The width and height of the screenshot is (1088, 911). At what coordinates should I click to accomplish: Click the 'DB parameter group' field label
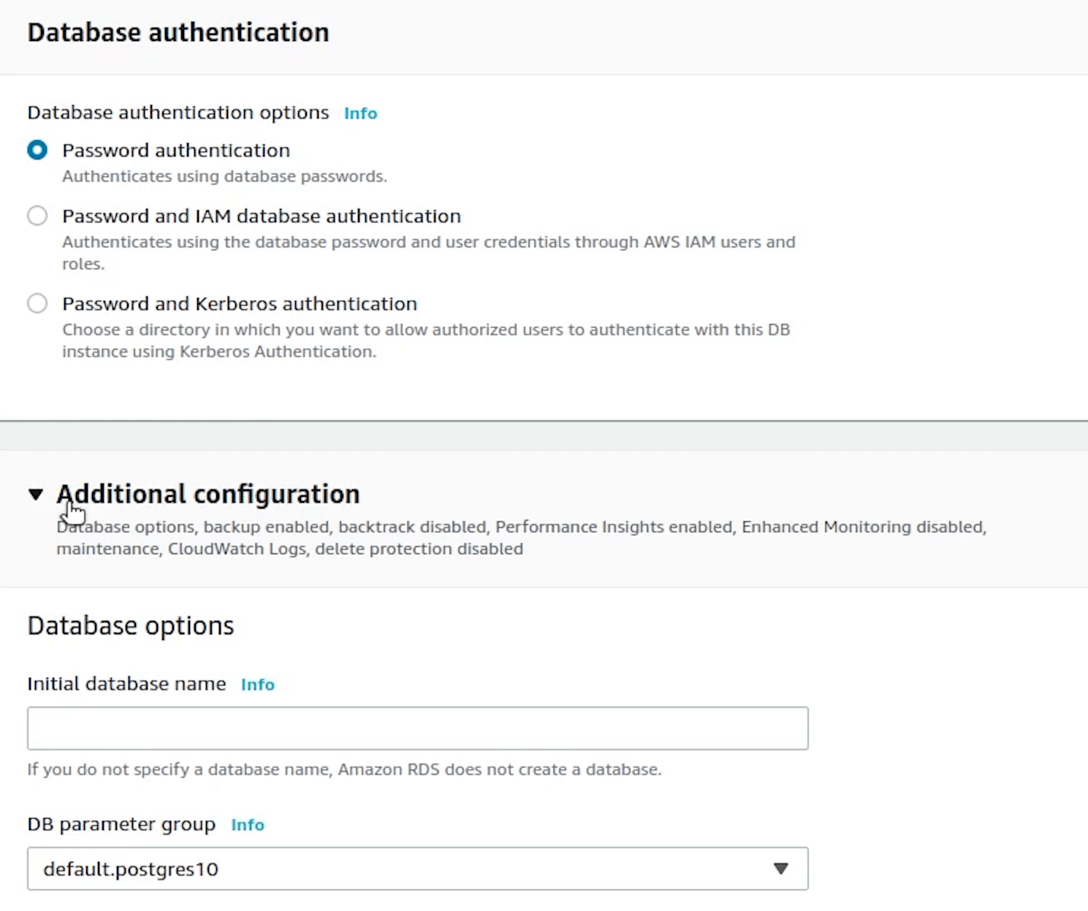pyautogui.click(x=121, y=824)
